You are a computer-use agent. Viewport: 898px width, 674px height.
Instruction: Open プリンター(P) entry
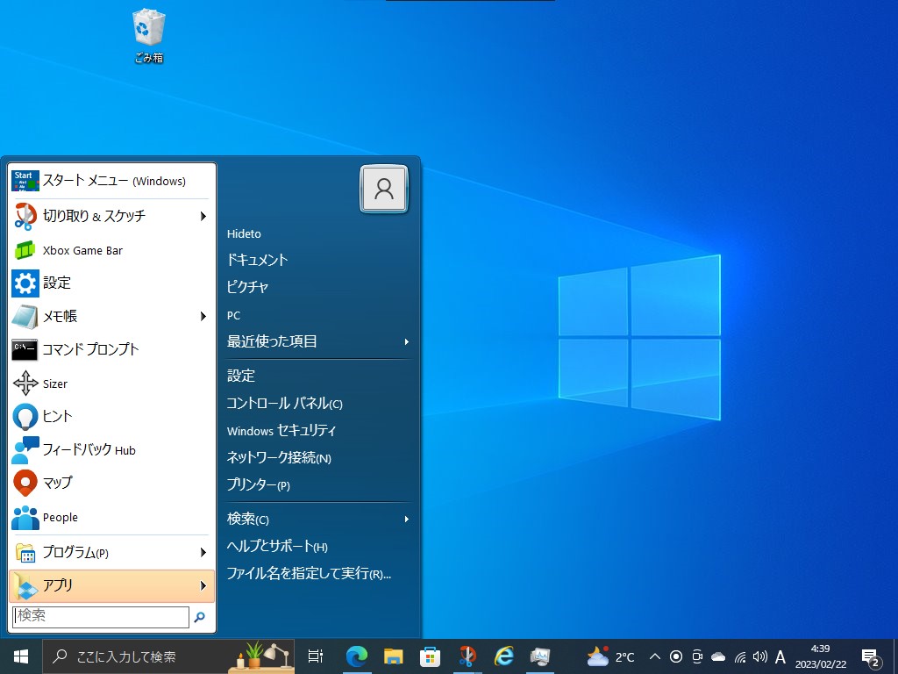pos(259,484)
